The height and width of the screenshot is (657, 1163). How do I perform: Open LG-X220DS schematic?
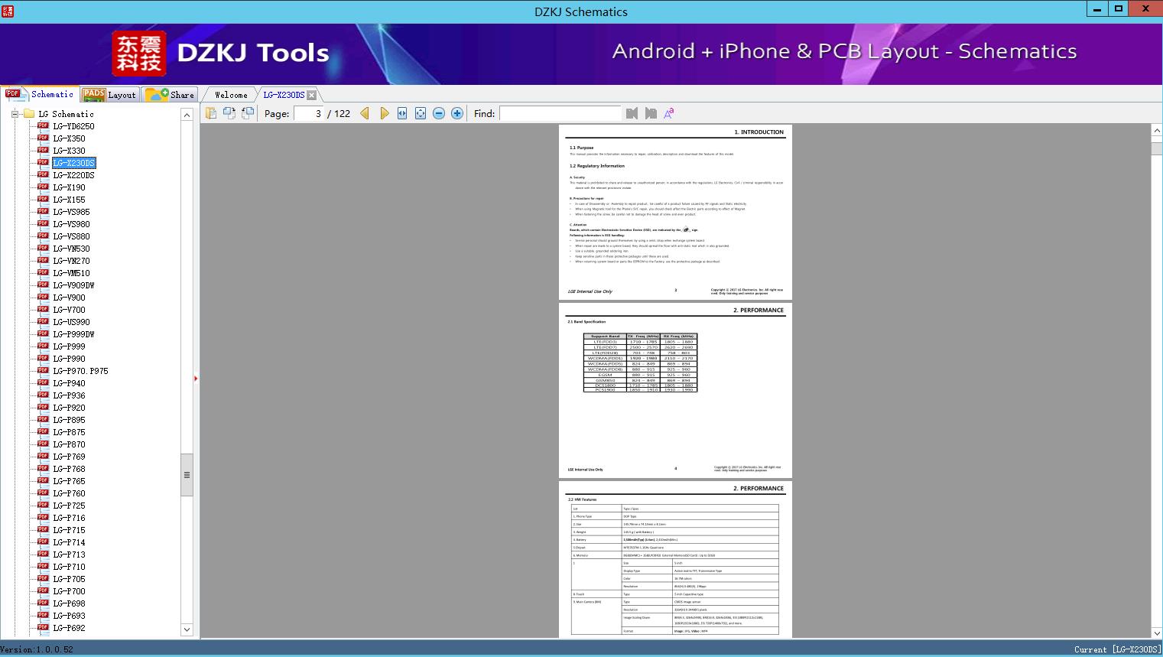(x=73, y=175)
